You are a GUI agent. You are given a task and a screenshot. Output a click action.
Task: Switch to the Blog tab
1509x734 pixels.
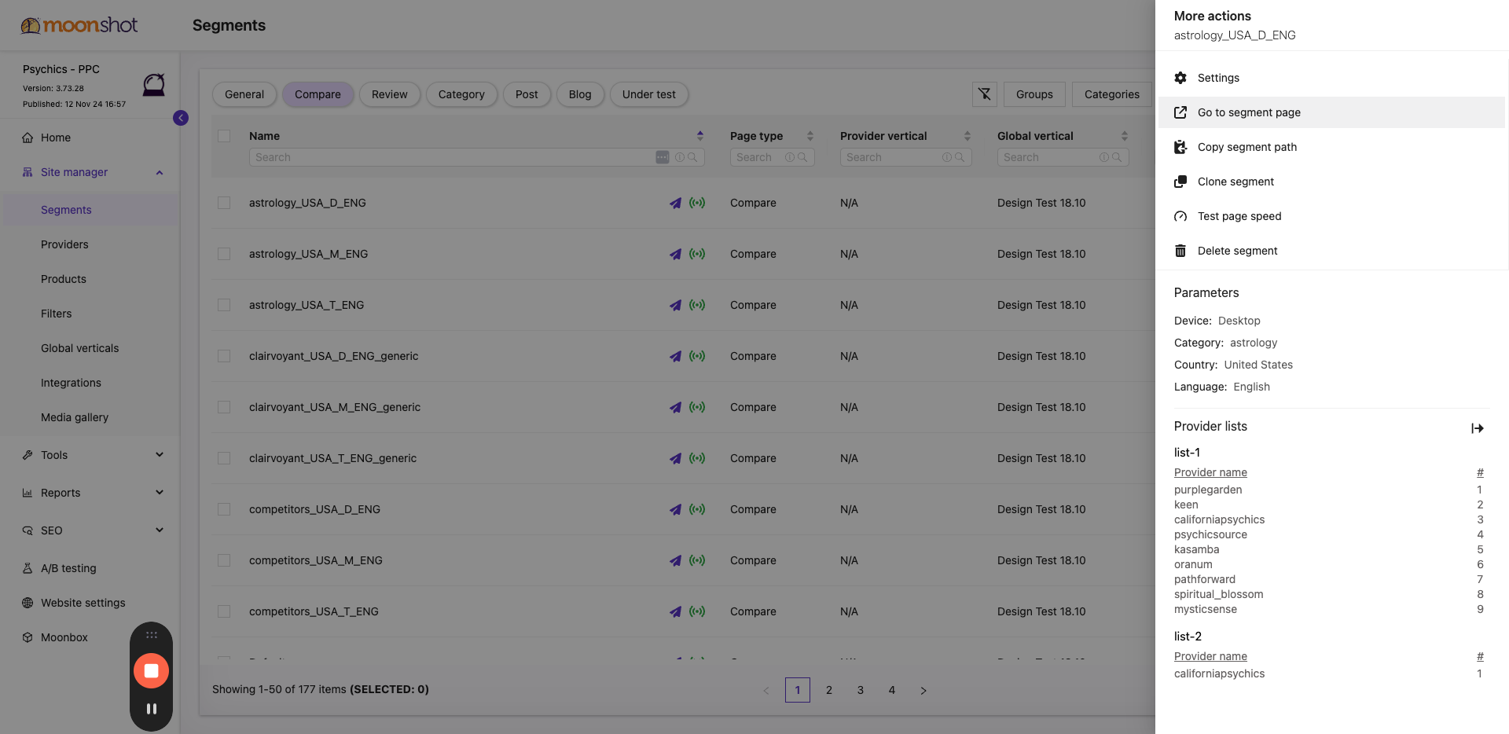pyautogui.click(x=580, y=94)
